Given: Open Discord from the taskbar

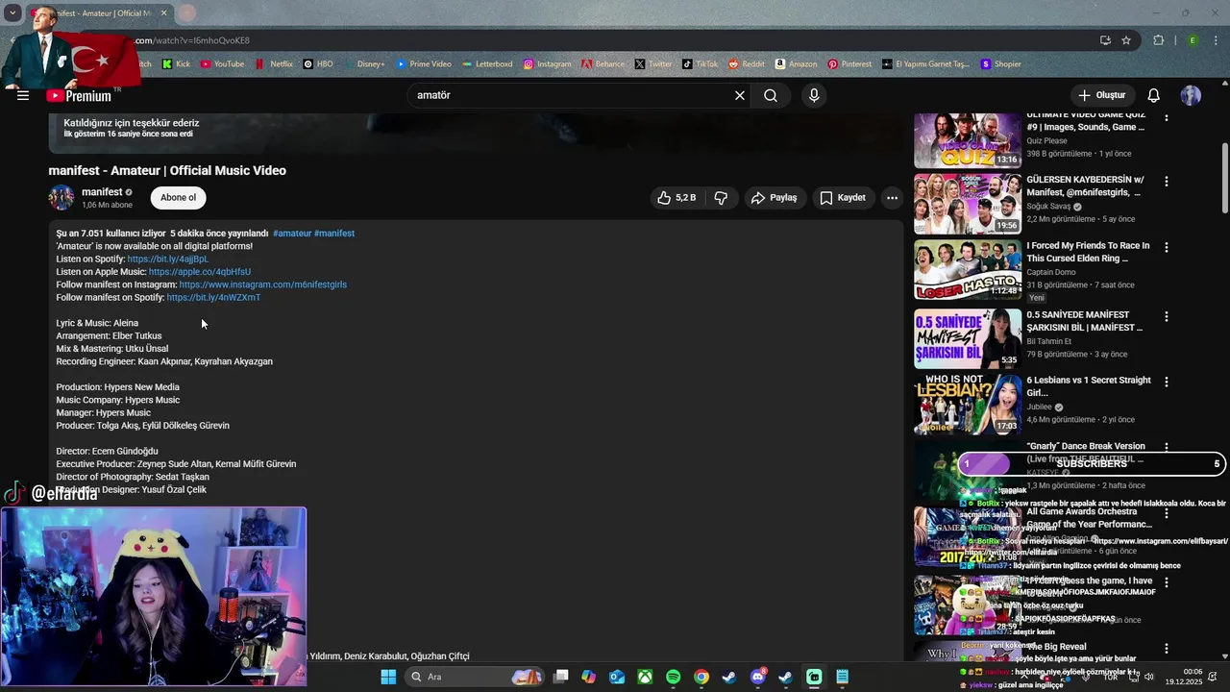Looking at the screenshot, I should pos(757,677).
